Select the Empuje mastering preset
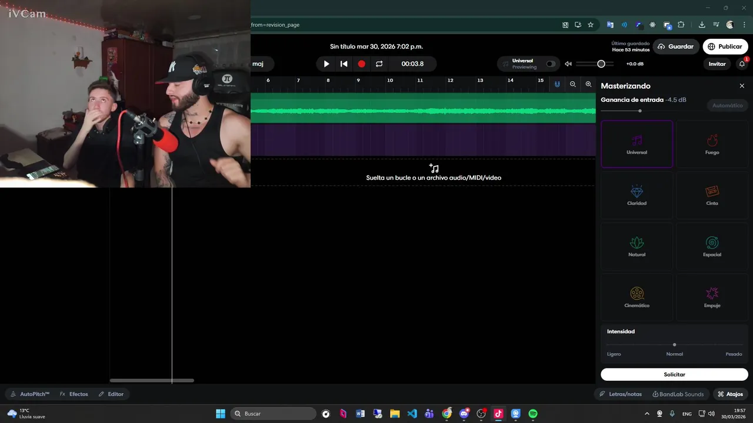This screenshot has width=753, height=423. point(712,297)
